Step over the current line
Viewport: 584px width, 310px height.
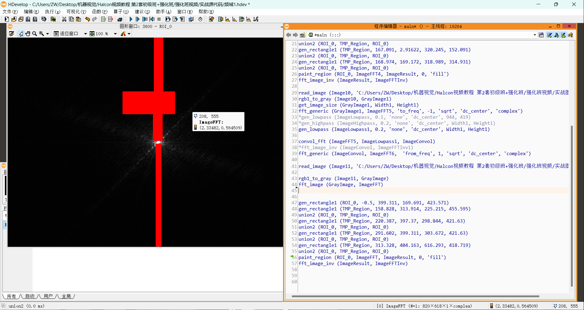pos(137,19)
